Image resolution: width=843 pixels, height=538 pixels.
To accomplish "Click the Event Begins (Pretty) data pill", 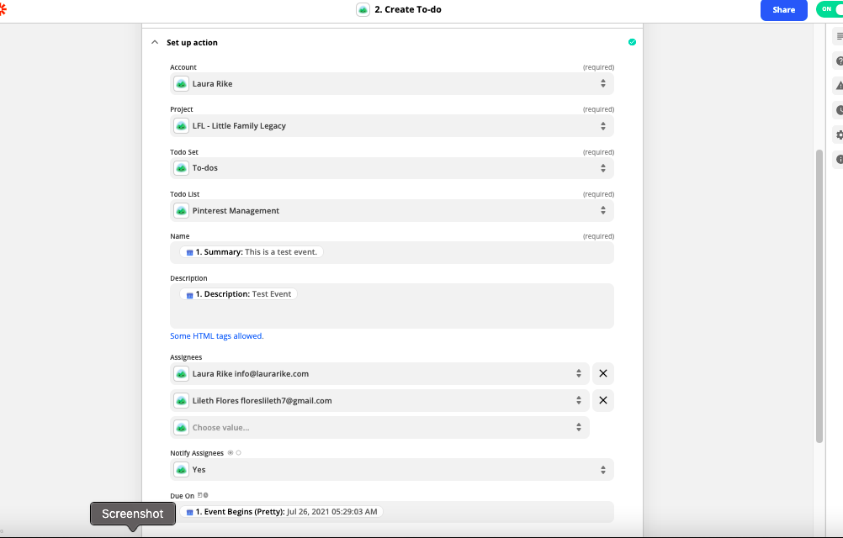I will [x=281, y=512].
